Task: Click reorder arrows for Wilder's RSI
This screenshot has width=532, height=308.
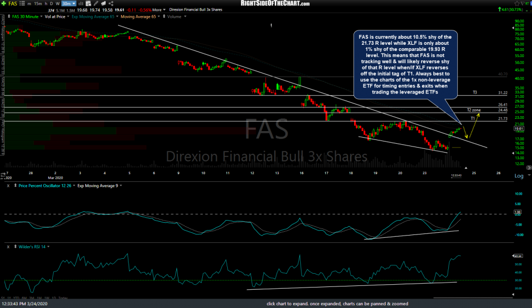Action: tap(16, 247)
